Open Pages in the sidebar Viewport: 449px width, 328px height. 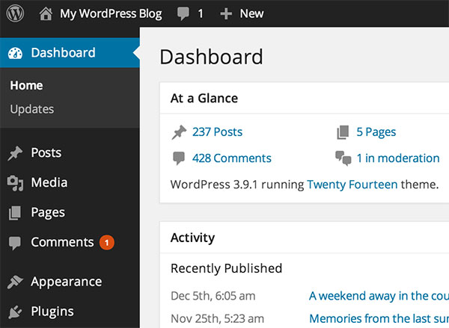pyautogui.click(x=48, y=212)
